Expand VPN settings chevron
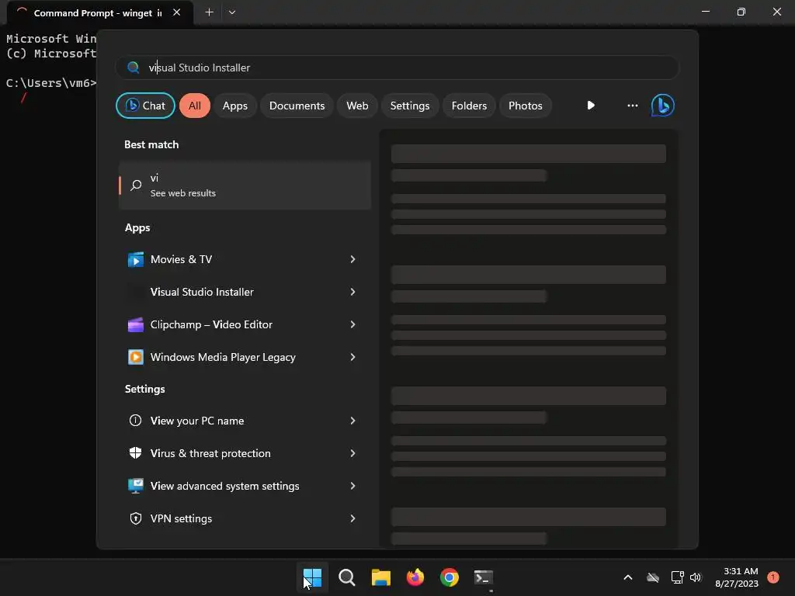This screenshot has width=795, height=596. coord(353,518)
